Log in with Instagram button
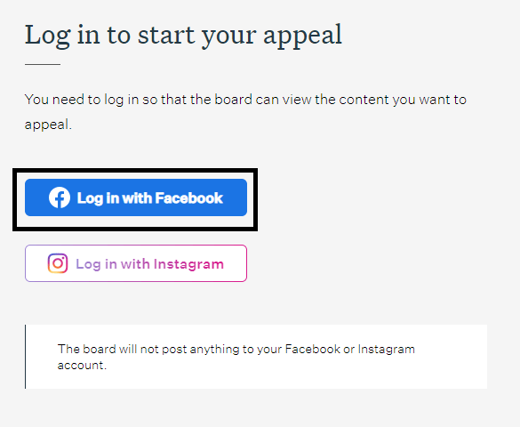 pyautogui.click(x=136, y=263)
